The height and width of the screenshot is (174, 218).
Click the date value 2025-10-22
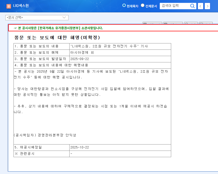(80, 147)
